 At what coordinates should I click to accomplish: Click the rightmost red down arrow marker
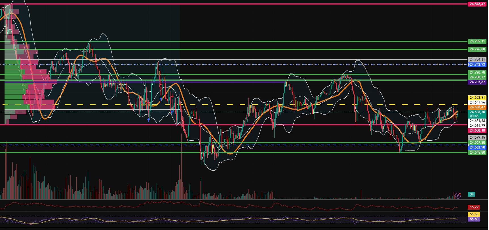[x=172, y=96]
